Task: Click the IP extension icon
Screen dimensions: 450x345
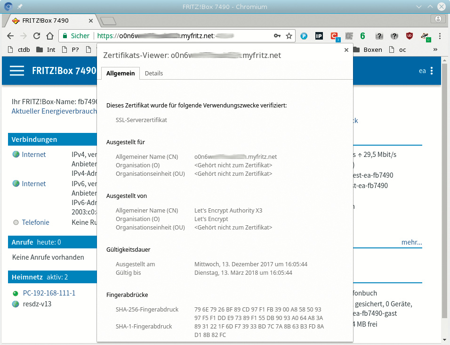Action: (x=319, y=36)
